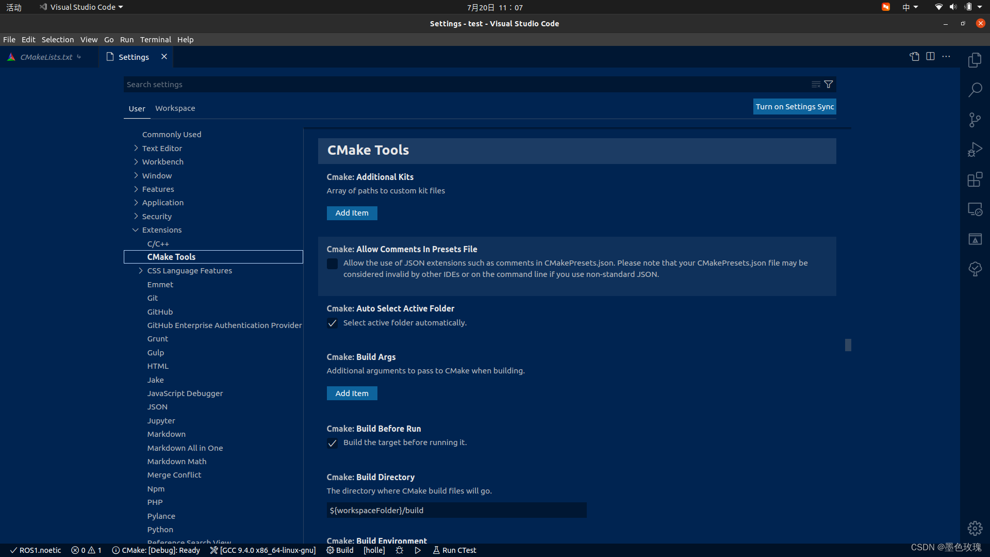
Task: Click the ROS1.noetic status item
Action: [x=35, y=550]
